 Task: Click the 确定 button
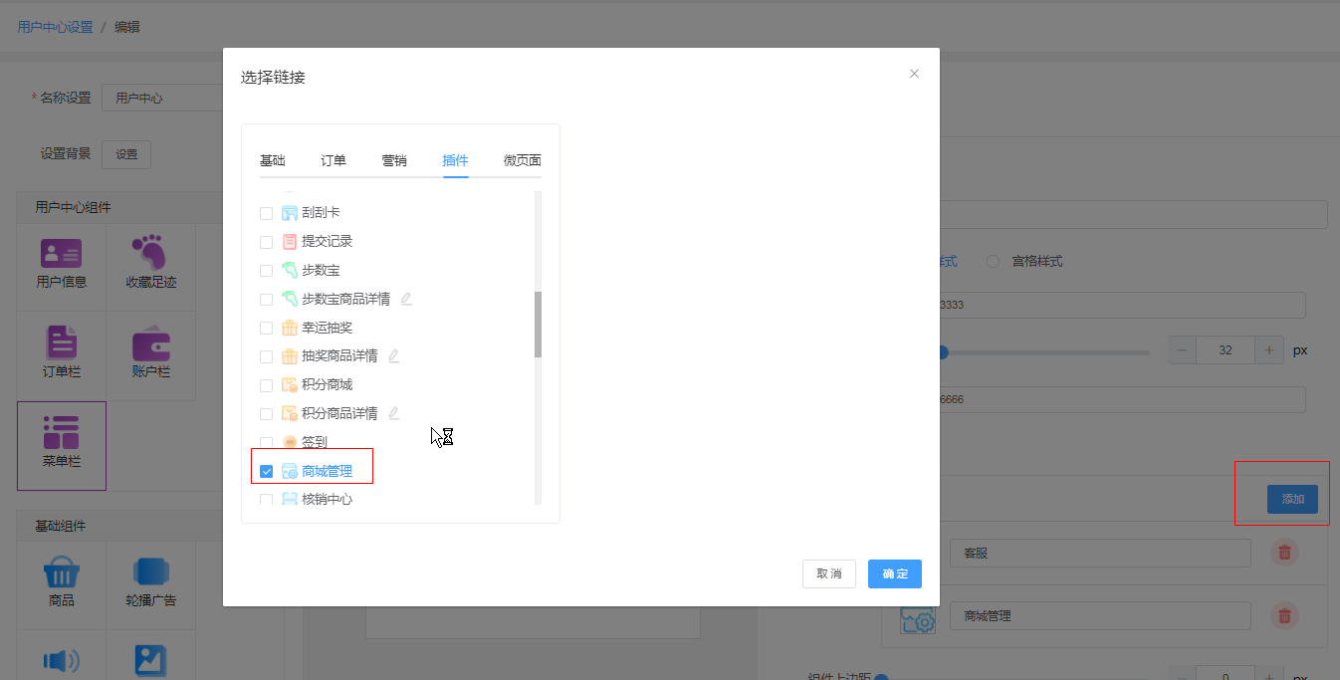pos(895,573)
